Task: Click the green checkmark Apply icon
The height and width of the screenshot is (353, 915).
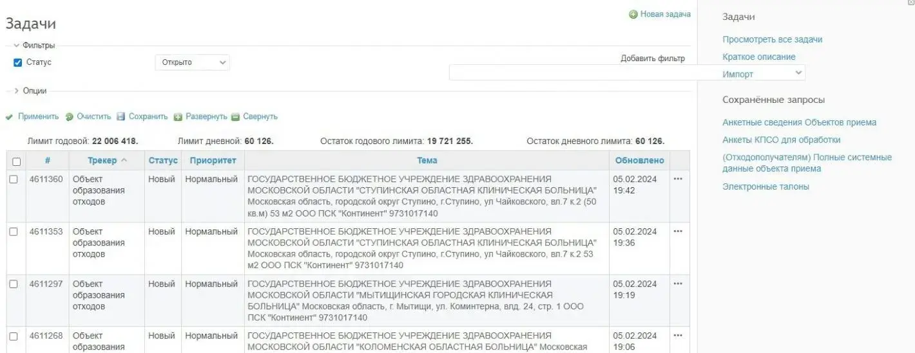Action: (10, 117)
